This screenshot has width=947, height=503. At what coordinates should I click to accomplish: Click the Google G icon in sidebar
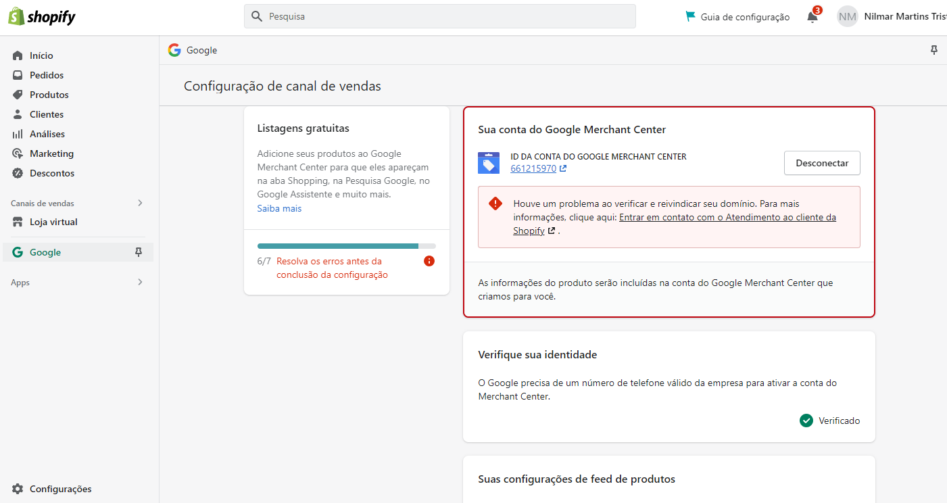pyautogui.click(x=18, y=252)
